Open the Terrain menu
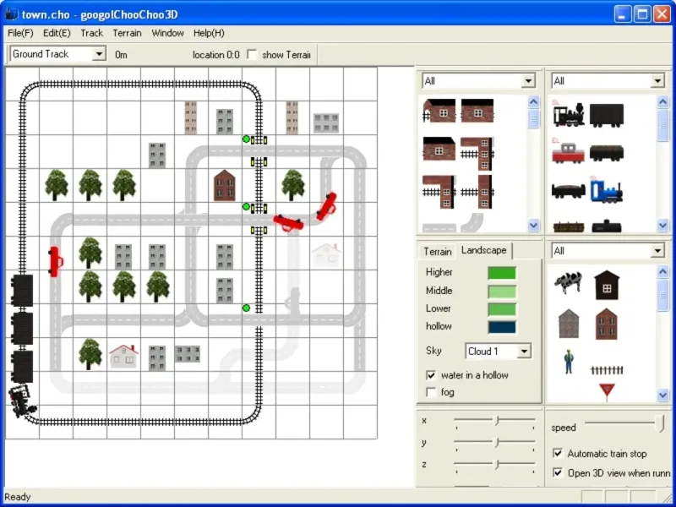The image size is (676, 507). pos(128,33)
